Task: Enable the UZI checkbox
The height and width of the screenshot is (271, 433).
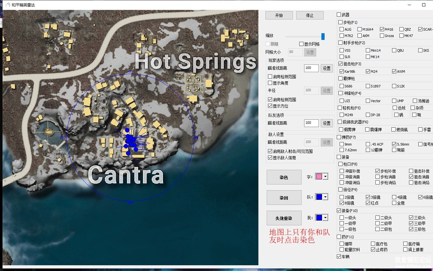Action: click(x=342, y=101)
